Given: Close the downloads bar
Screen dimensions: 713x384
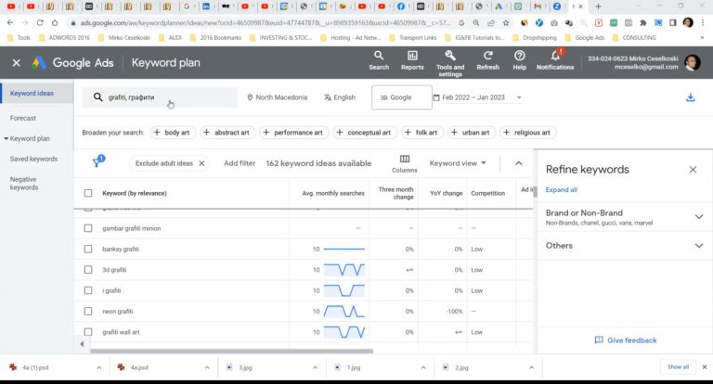Looking at the screenshot, I should coord(705,366).
